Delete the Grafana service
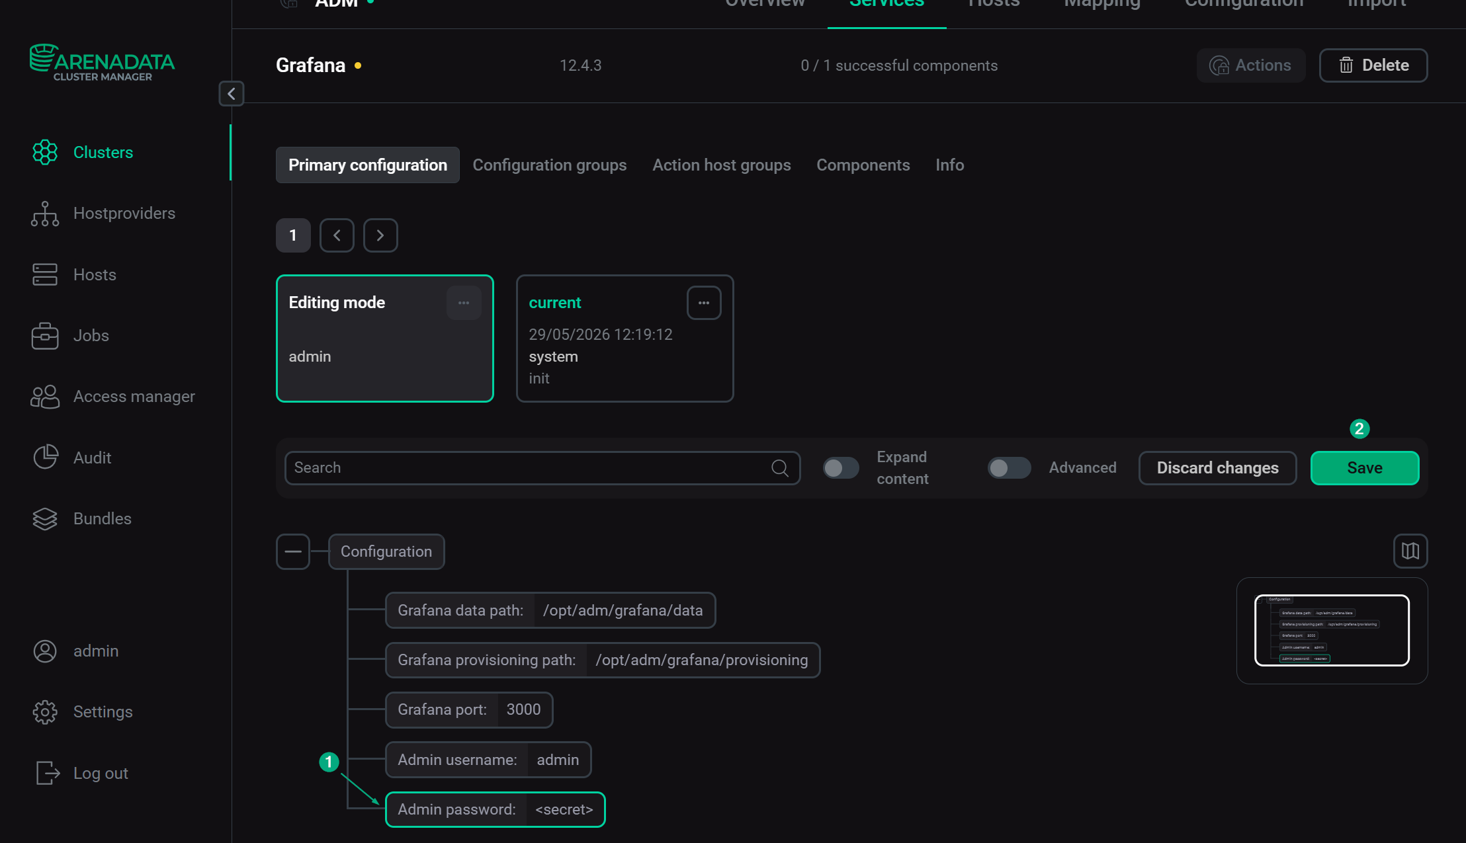 [1373, 65]
